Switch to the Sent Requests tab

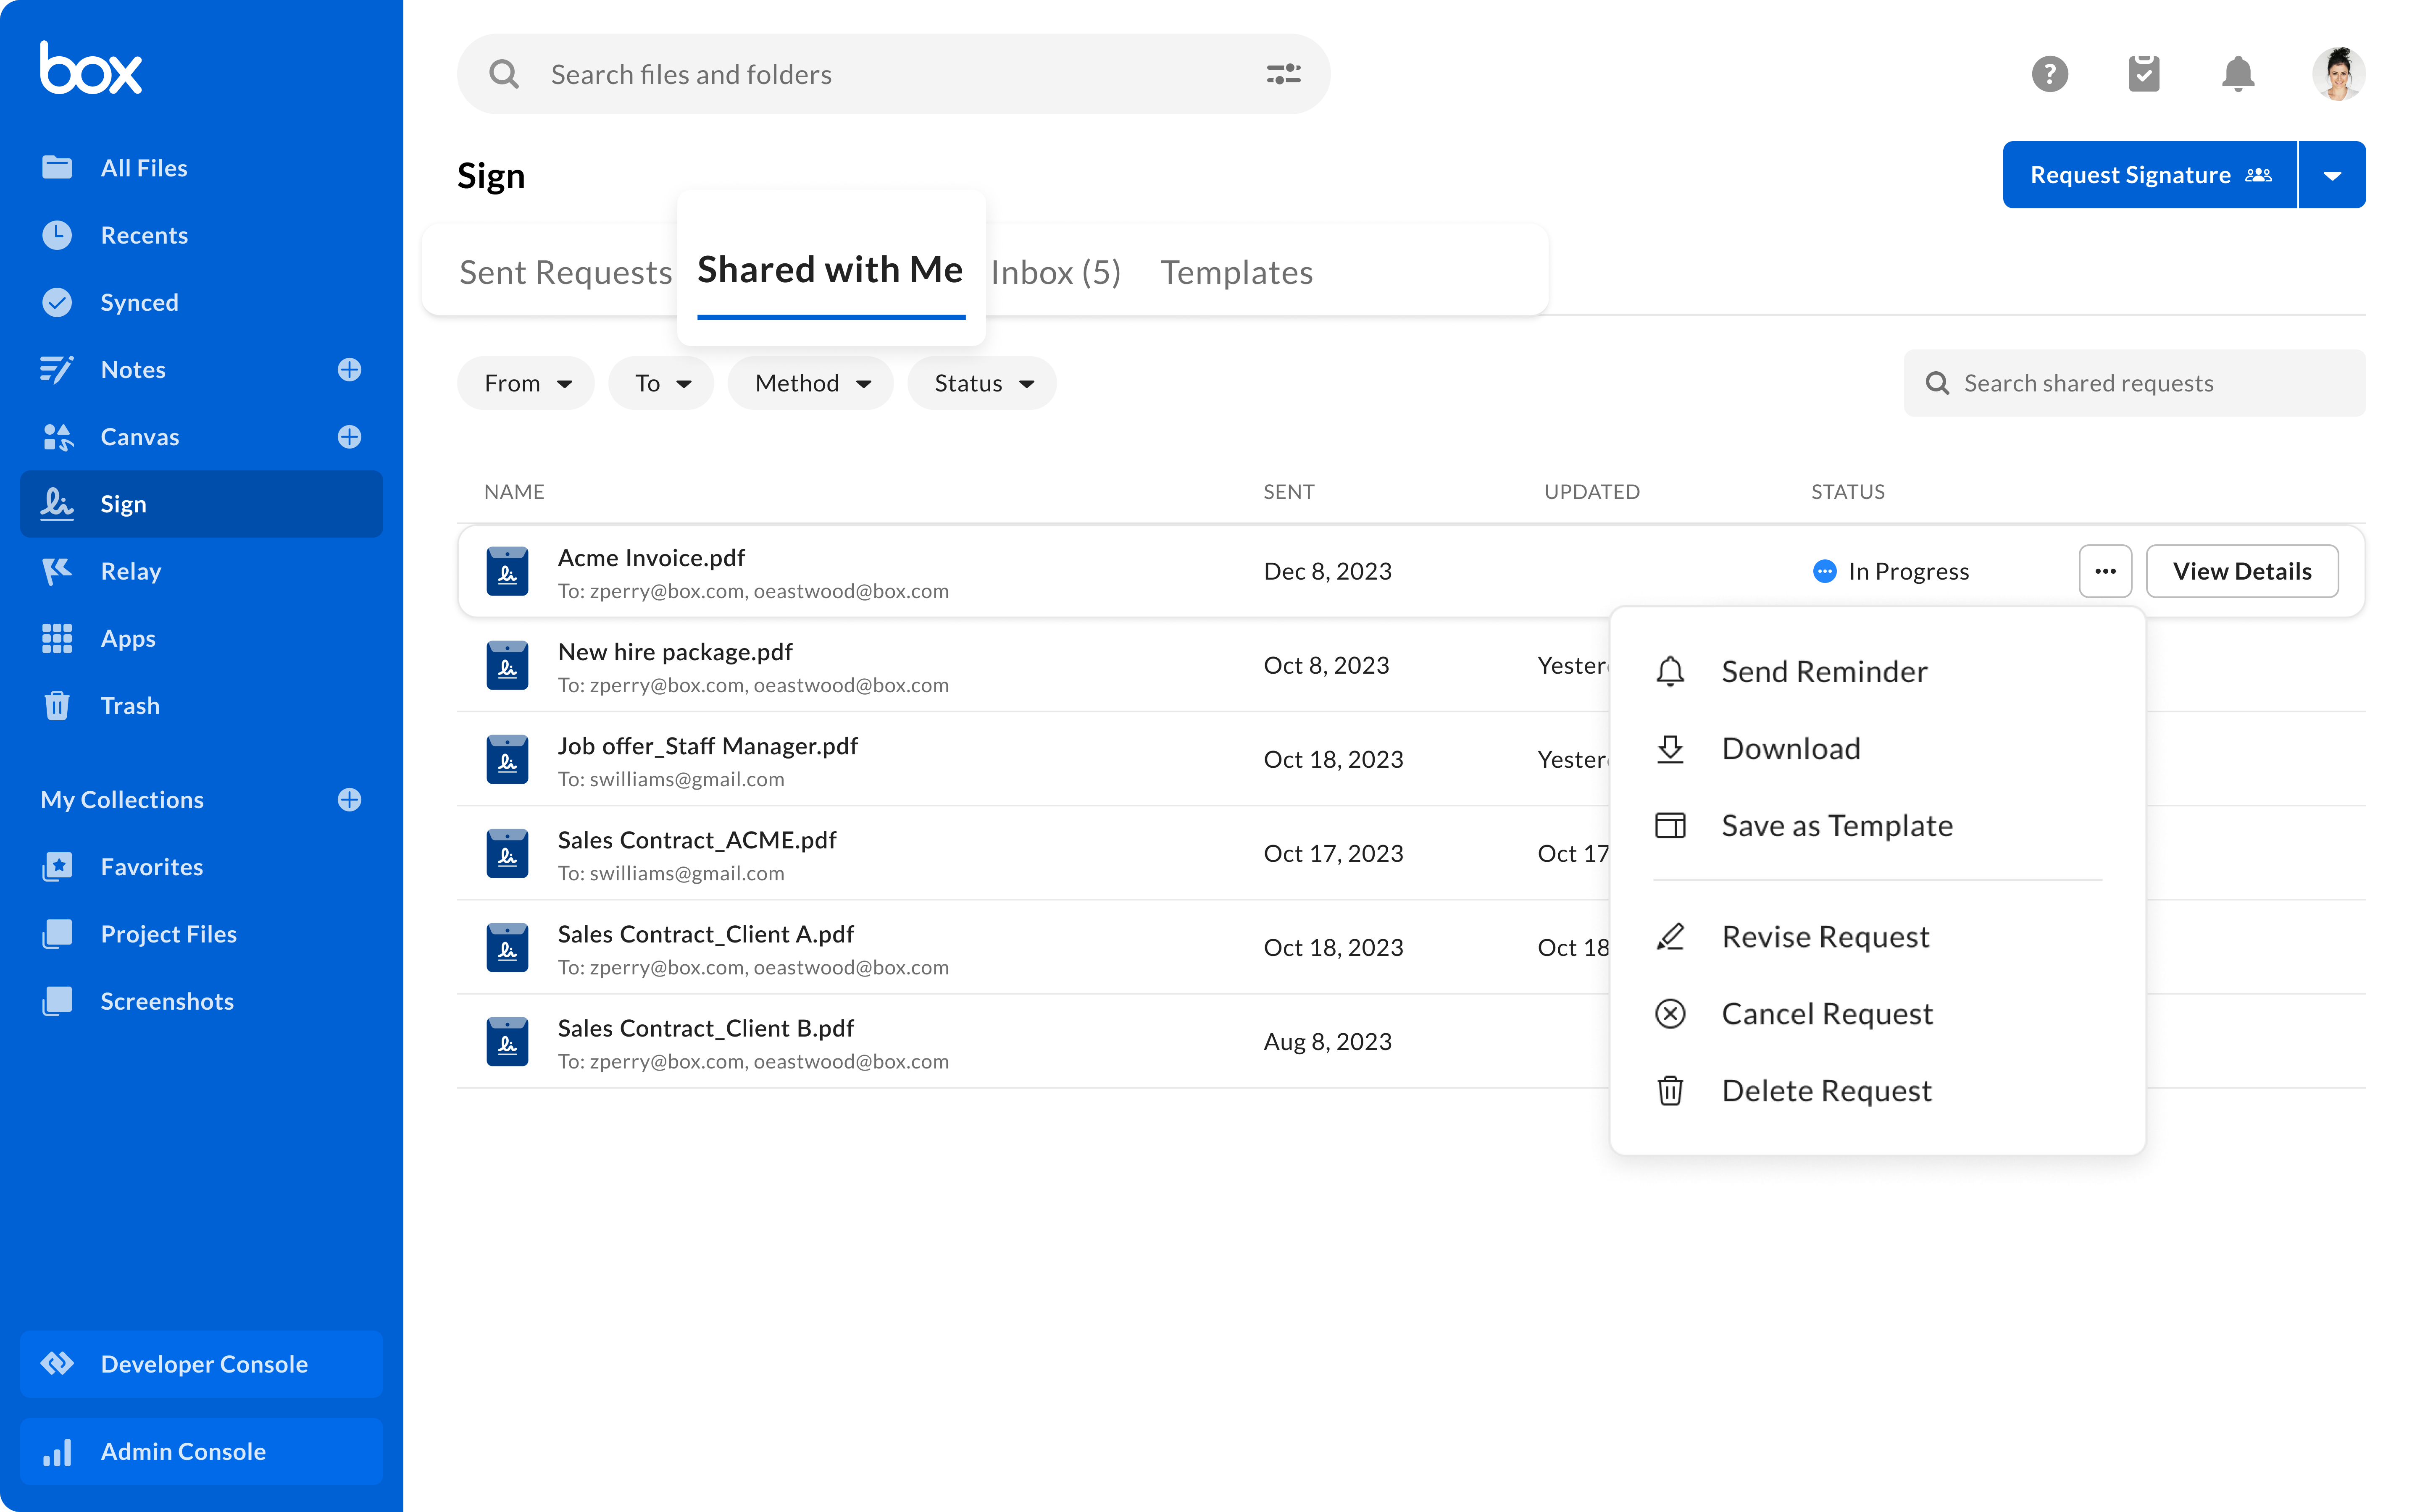point(566,270)
